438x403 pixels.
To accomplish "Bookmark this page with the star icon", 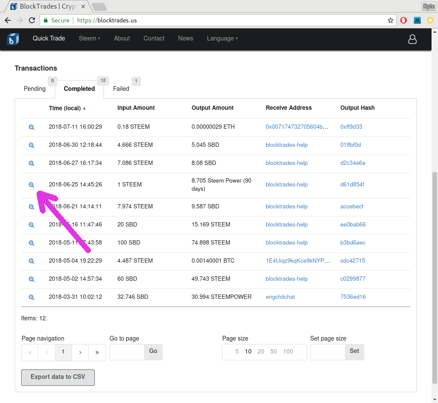I will pyautogui.click(x=390, y=20).
